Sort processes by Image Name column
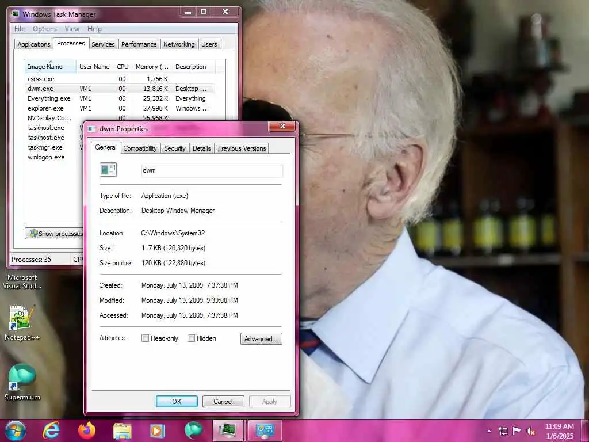The image size is (589, 442). (51, 67)
